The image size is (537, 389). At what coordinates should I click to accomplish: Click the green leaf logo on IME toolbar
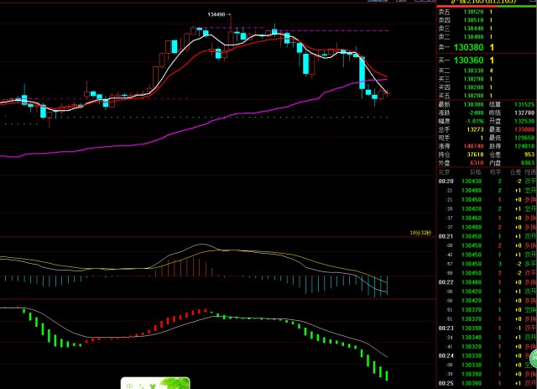[x=172, y=384]
